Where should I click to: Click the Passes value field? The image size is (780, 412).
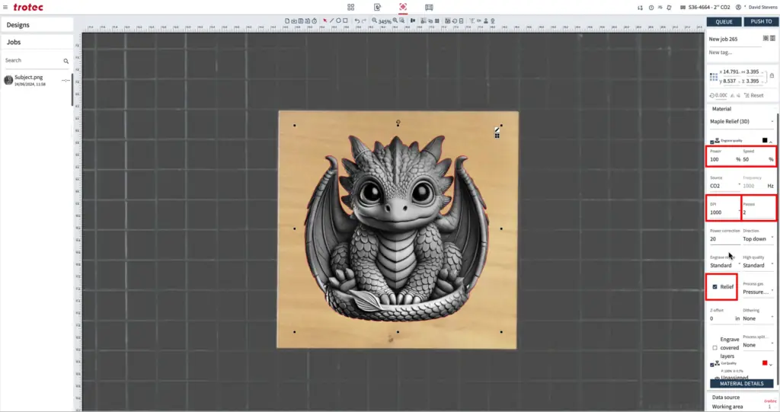point(758,212)
